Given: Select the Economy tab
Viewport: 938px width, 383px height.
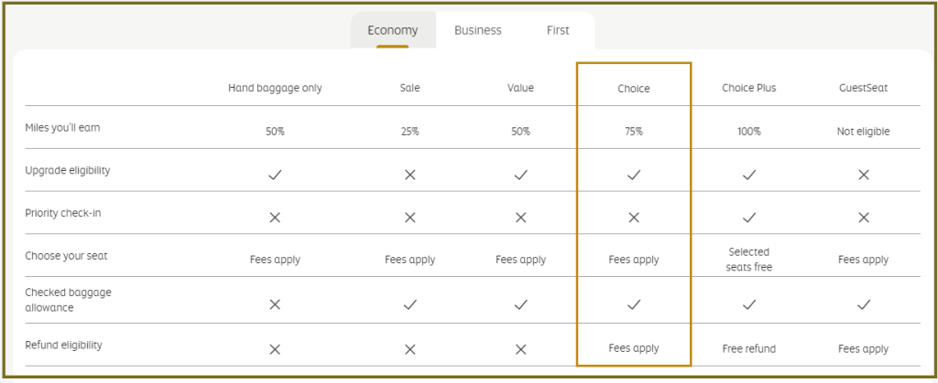Looking at the screenshot, I should tap(392, 30).
